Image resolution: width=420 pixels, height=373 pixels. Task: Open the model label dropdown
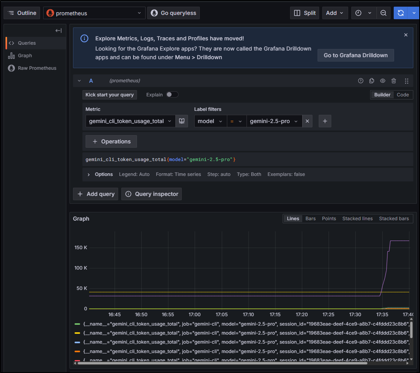point(210,121)
